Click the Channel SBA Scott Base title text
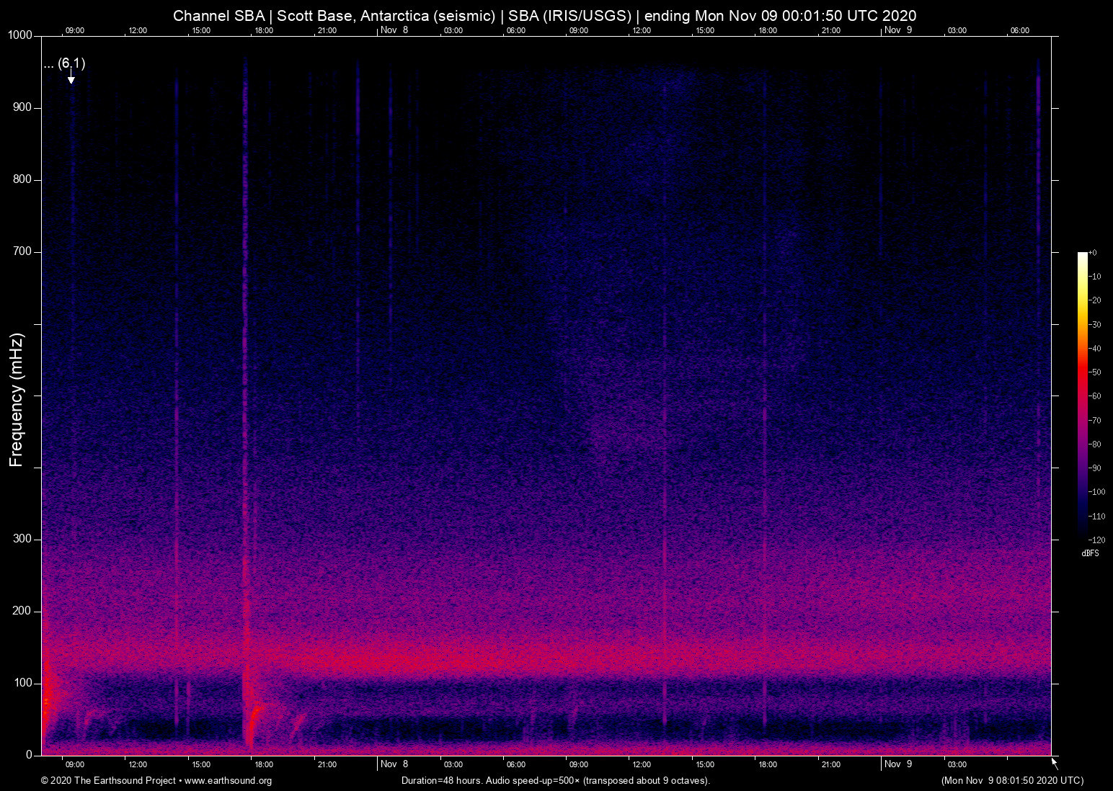 544,16
